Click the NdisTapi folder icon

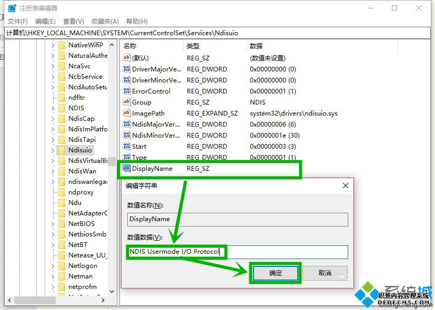click(62, 140)
